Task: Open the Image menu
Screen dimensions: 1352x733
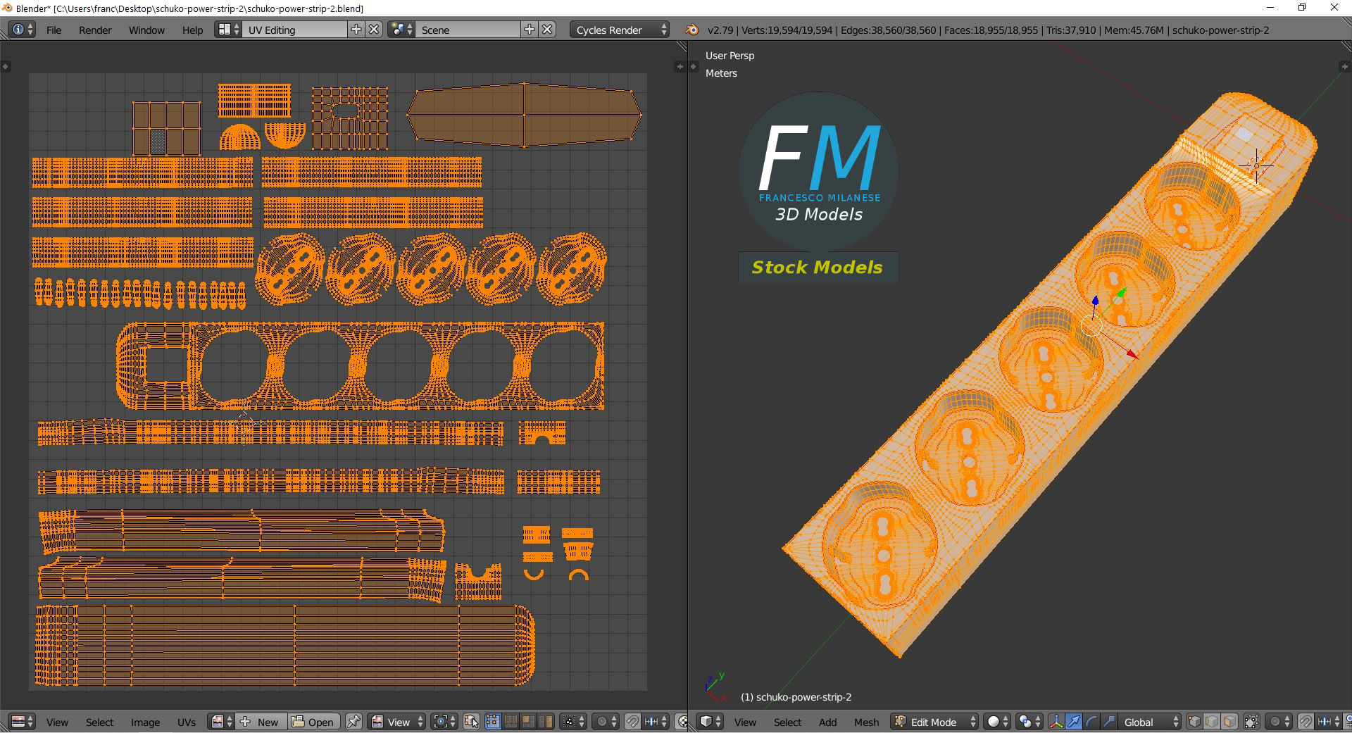Action: (145, 722)
